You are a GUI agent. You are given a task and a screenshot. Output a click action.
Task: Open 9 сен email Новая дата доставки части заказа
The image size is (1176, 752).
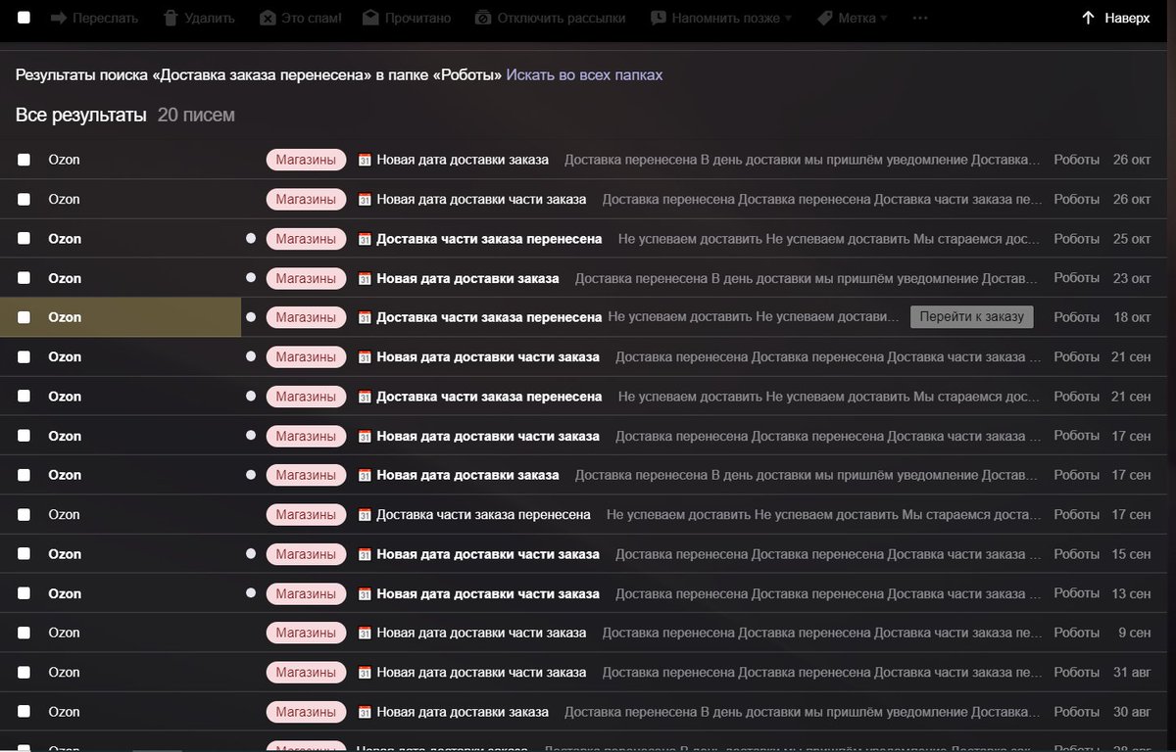[x=481, y=633]
